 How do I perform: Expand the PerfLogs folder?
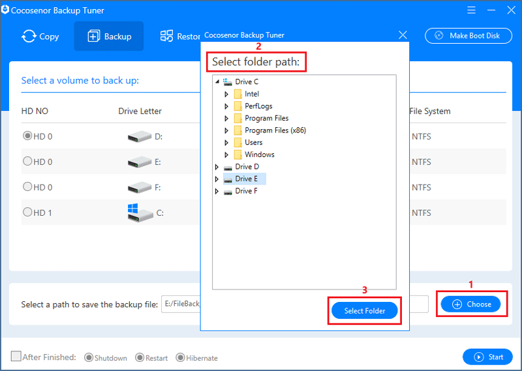(226, 106)
